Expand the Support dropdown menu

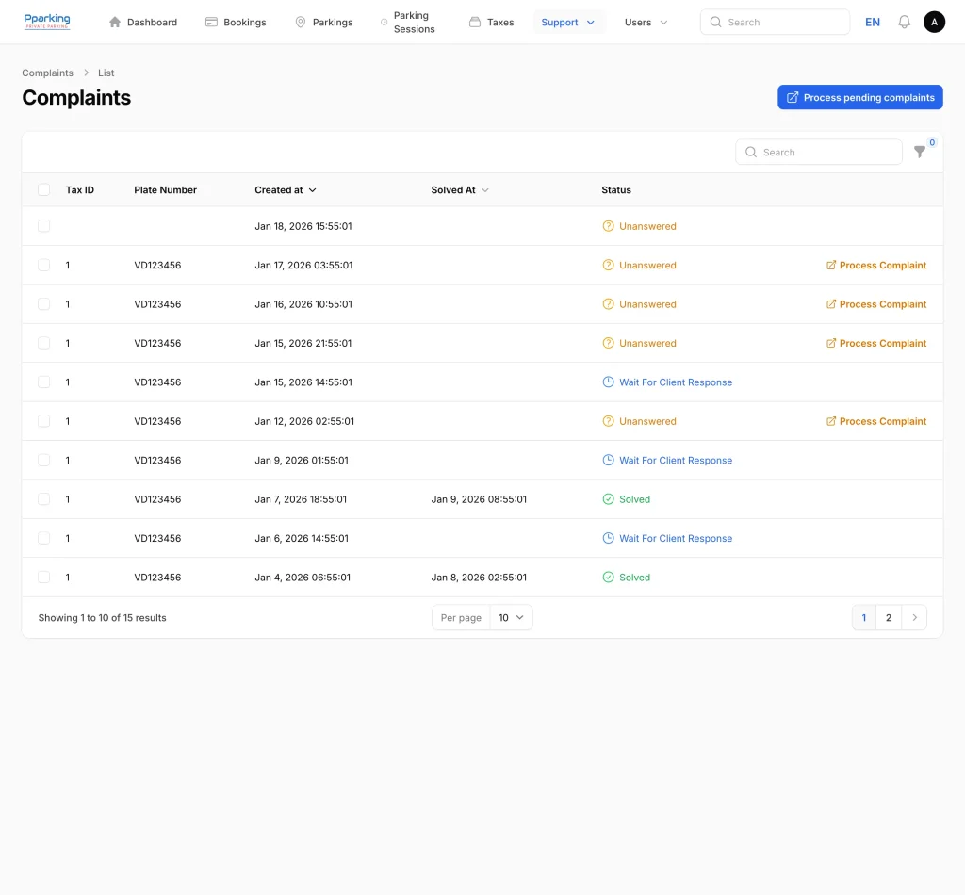pyautogui.click(x=568, y=22)
